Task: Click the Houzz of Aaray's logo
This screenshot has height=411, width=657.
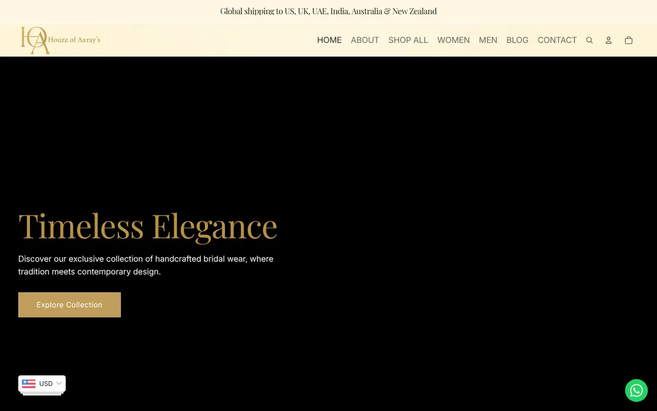Action: (61, 40)
